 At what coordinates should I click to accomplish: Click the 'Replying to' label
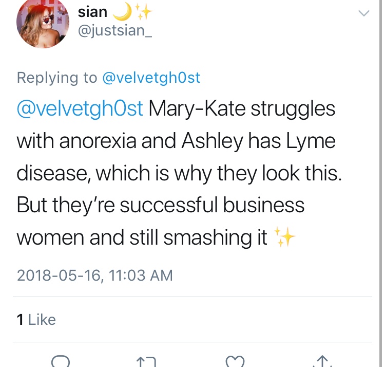[57, 78]
